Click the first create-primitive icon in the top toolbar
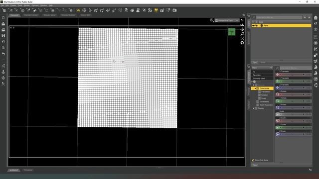 pos(4,10)
